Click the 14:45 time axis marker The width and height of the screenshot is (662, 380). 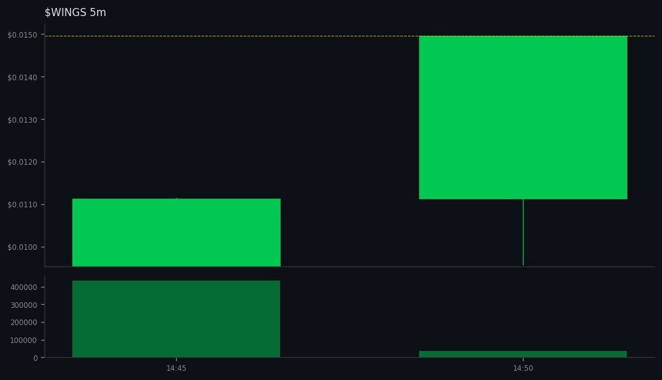pyautogui.click(x=176, y=368)
